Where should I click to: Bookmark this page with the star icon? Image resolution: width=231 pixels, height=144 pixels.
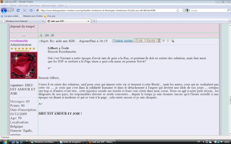coord(178,10)
